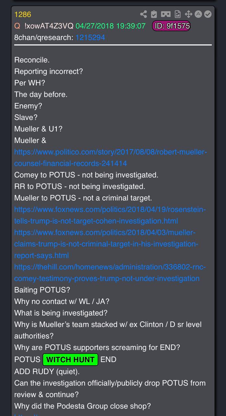The width and height of the screenshot is (226, 416).
Task: Click the VR goggles icon
Action: point(166,14)
